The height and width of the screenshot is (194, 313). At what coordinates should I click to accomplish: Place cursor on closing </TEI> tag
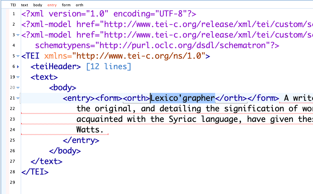click(x=35, y=172)
